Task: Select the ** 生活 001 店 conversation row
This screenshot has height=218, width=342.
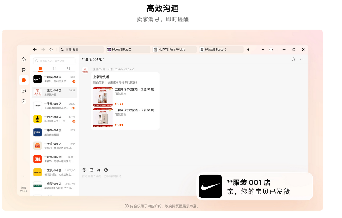Action: 54,93
